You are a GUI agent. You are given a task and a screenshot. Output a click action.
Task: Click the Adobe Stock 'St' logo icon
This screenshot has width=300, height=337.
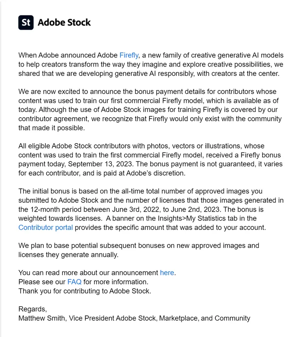(x=26, y=22)
